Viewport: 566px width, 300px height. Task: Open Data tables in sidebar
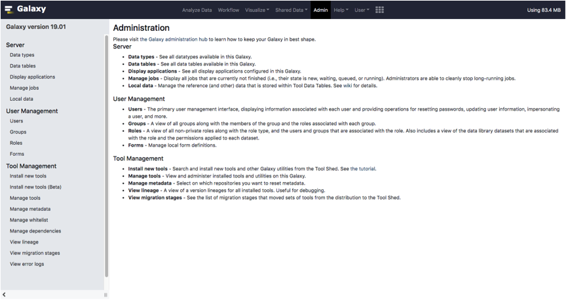tap(23, 66)
